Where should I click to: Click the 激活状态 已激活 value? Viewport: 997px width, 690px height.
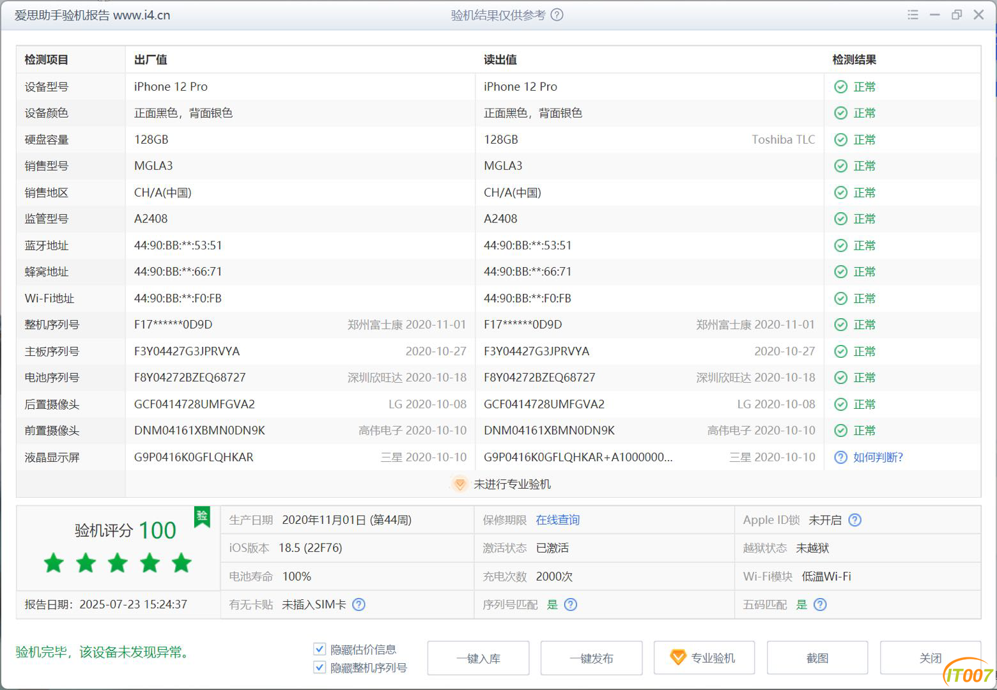tap(552, 548)
